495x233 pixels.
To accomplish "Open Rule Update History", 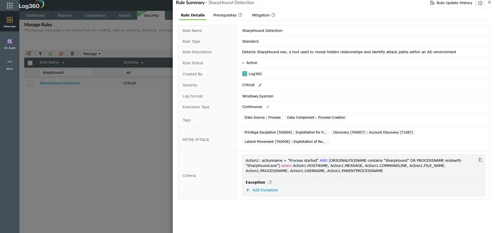I will pos(451,3).
